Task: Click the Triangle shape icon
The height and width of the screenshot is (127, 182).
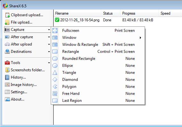Action: 55,73
